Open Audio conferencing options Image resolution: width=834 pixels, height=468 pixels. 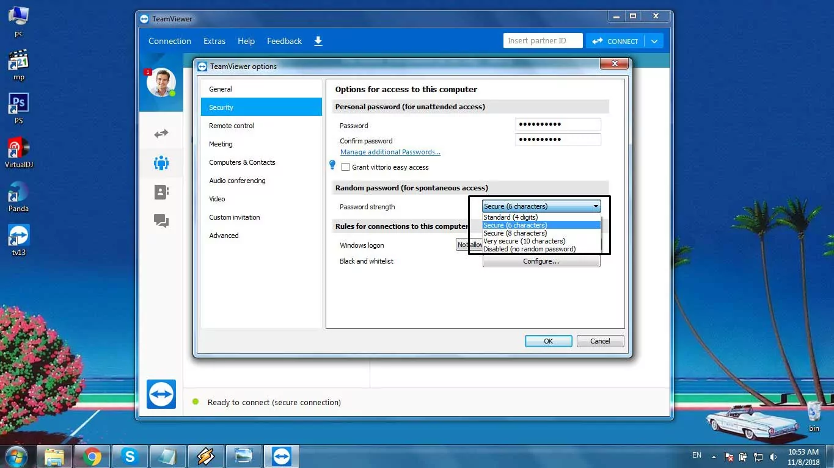262,181
